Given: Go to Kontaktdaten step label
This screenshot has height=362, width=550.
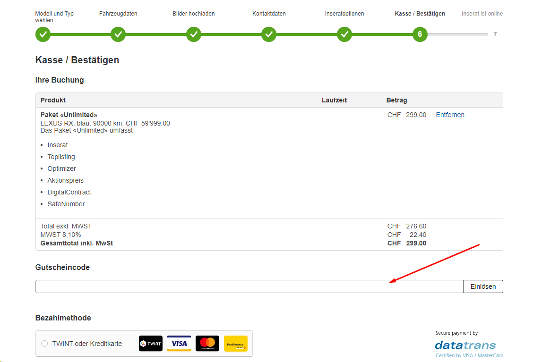Looking at the screenshot, I should [269, 14].
